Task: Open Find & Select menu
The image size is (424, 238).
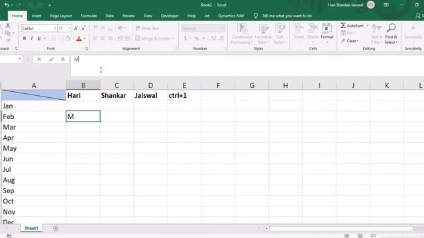Action: pos(391,34)
